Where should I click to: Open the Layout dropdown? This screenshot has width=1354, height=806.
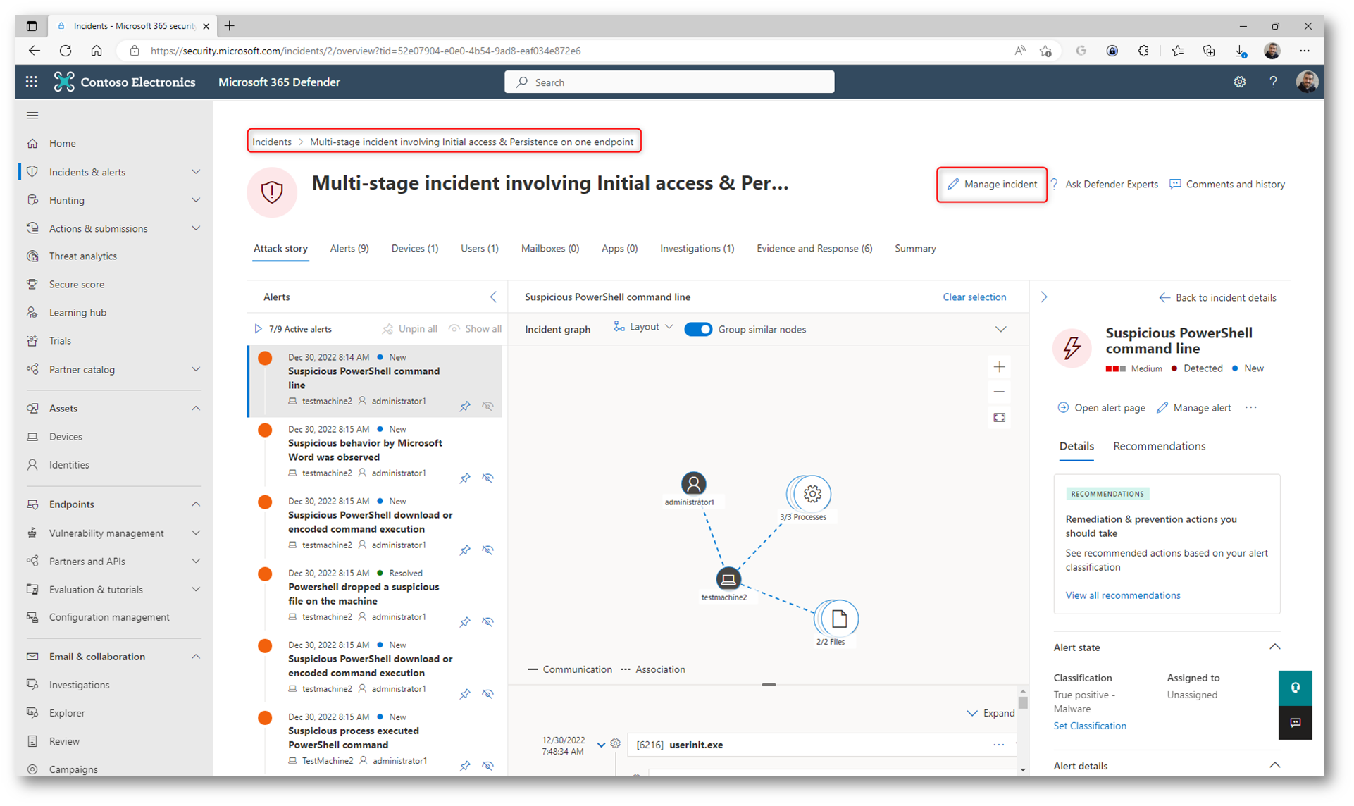[643, 327]
